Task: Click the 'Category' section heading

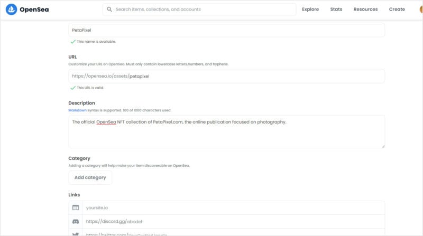Action: click(79, 158)
